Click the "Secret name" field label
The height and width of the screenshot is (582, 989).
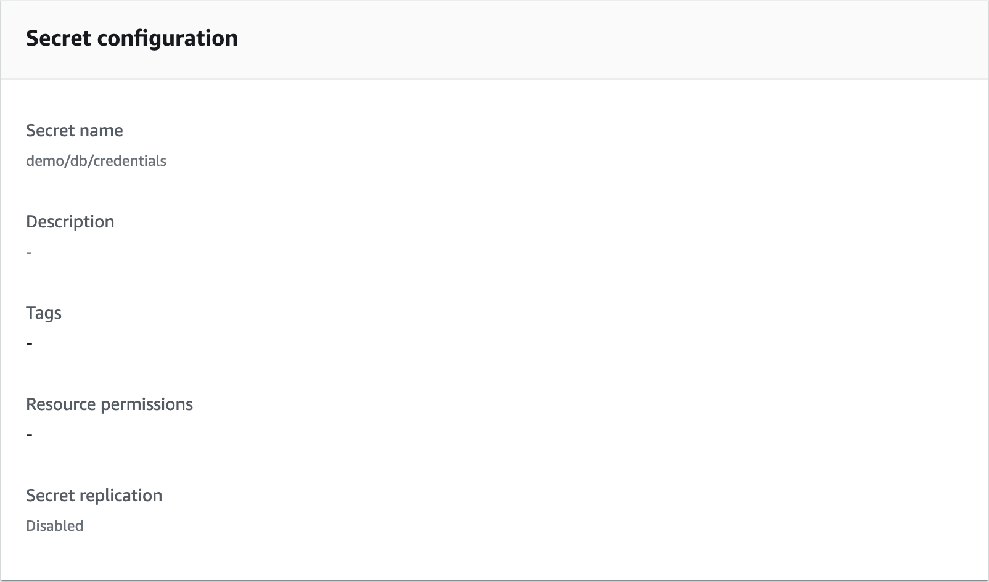click(x=74, y=131)
